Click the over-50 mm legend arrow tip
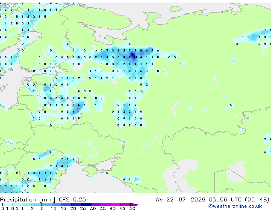 click(x=135, y=204)
